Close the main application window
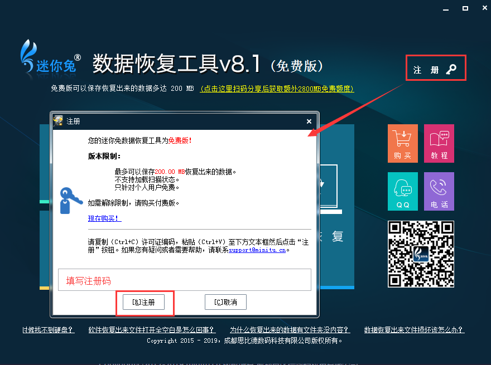The height and width of the screenshot is (365, 491). coord(485,8)
